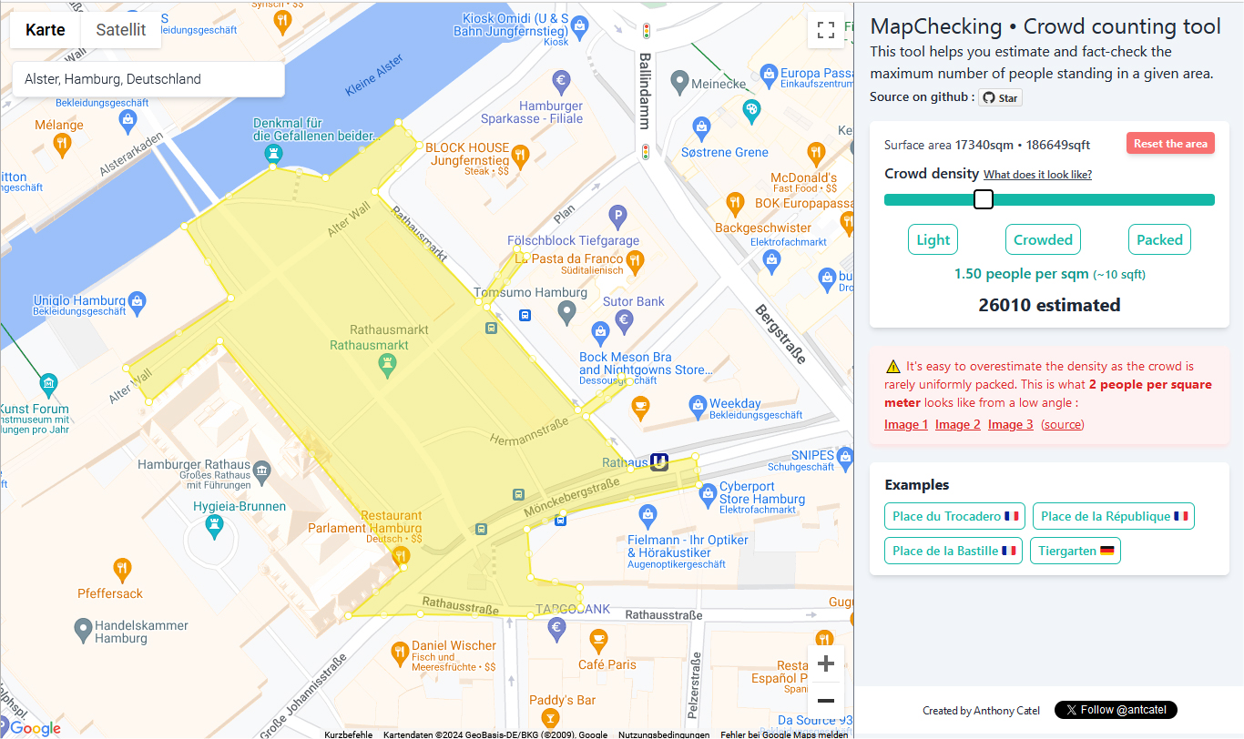1244x739 pixels.
Task: Open the Image 1 link
Action: click(x=906, y=425)
